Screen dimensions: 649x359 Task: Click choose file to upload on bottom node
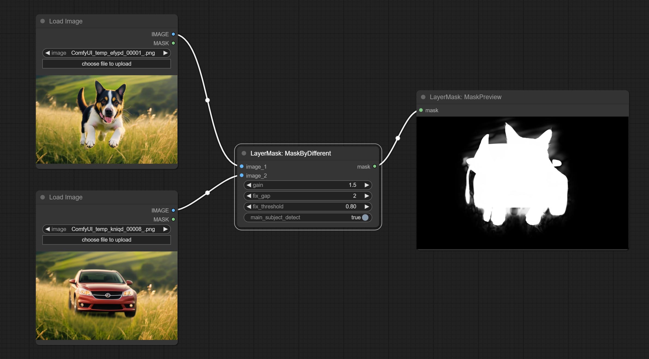coord(106,240)
